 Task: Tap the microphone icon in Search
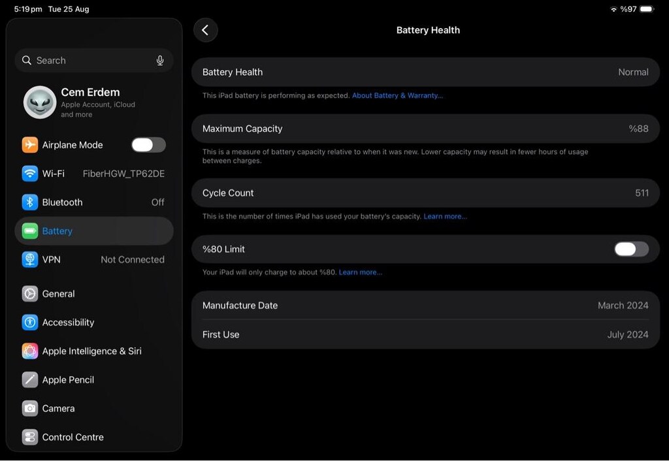[x=160, y=61]
